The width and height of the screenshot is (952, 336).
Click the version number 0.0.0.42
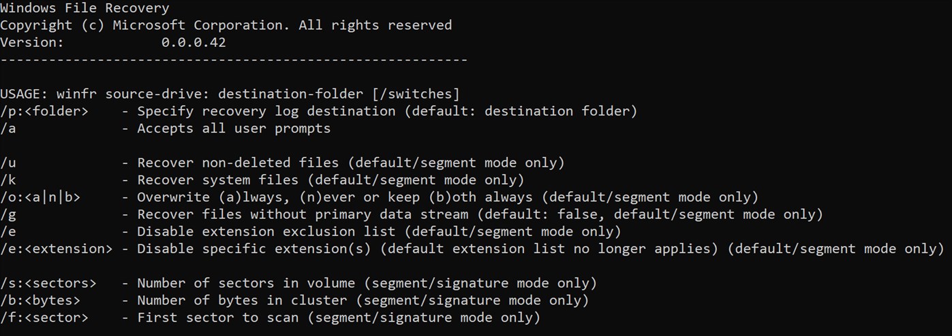click(194, 42)
